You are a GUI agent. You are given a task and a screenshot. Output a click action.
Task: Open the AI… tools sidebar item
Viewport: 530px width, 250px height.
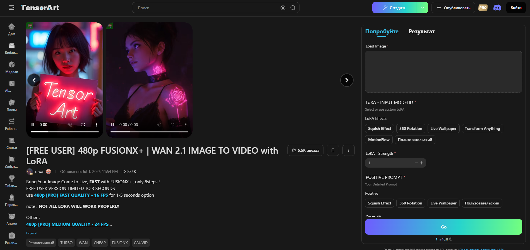12,86
